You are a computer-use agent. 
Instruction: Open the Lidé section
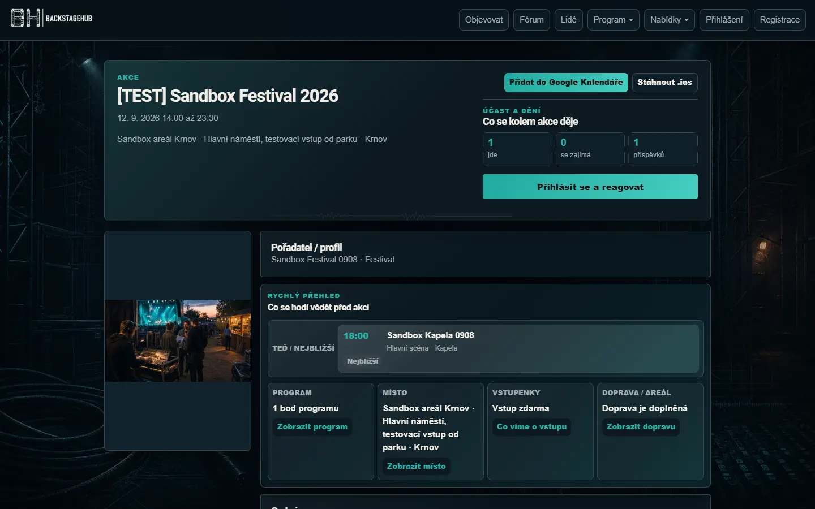(568, 20)
